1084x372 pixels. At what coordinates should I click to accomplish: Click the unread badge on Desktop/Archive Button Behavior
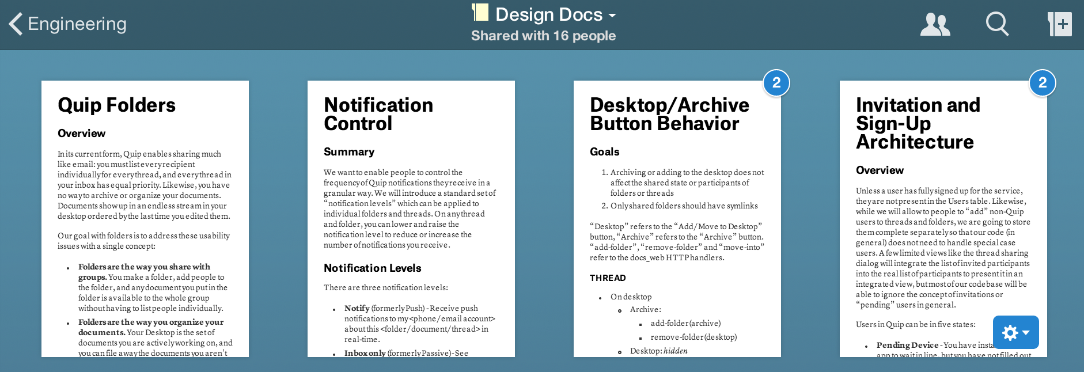click(776, 83)
